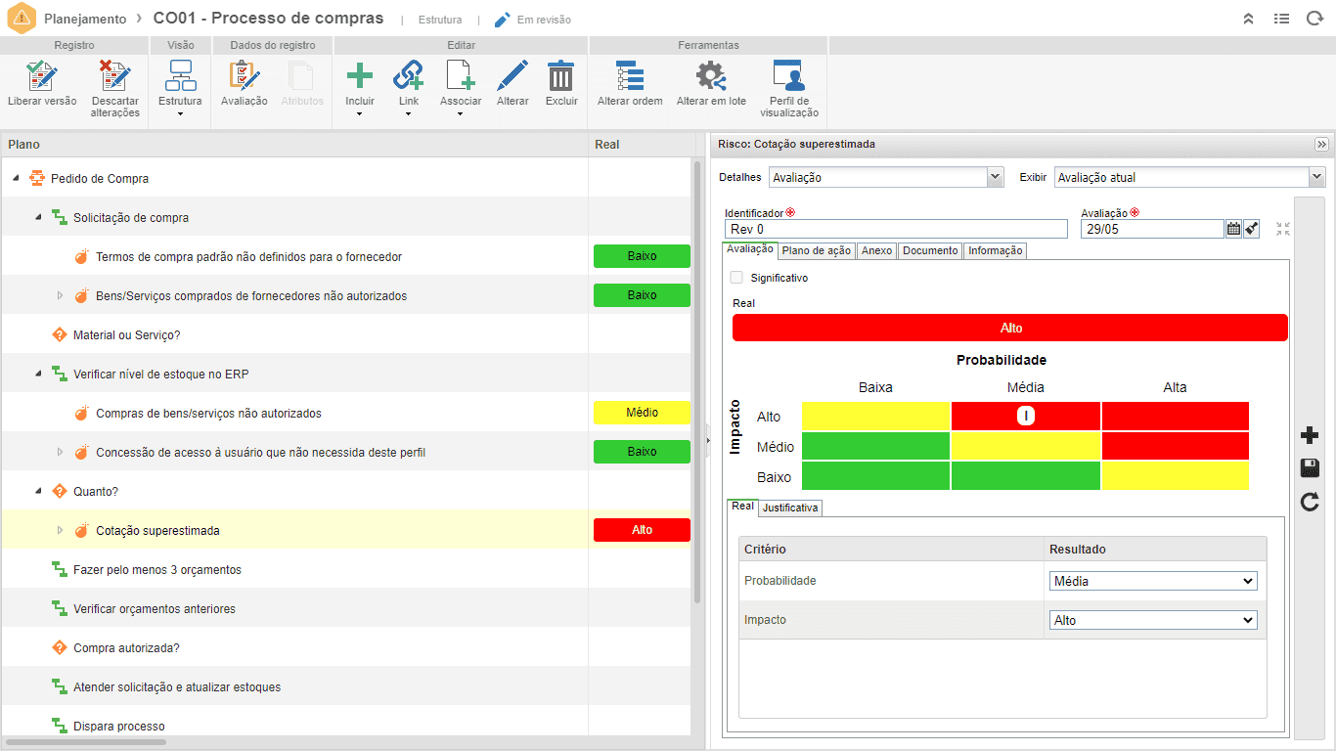This screenshot has height=751, width=1336.
Task: Click the Liberar versão icon
Action: (x=42, y=76)
